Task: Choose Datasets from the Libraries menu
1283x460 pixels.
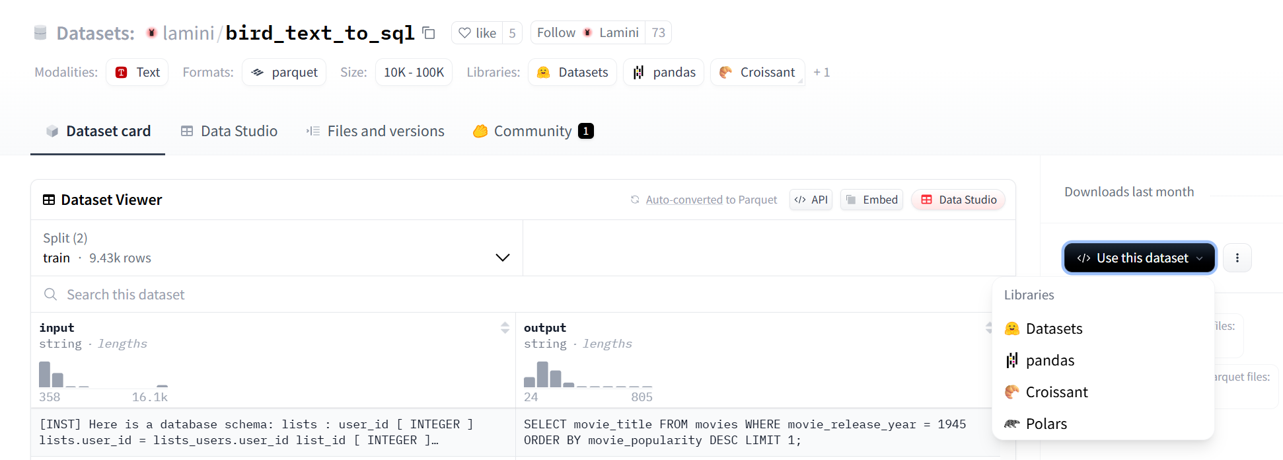Action: pos(1103,328)
